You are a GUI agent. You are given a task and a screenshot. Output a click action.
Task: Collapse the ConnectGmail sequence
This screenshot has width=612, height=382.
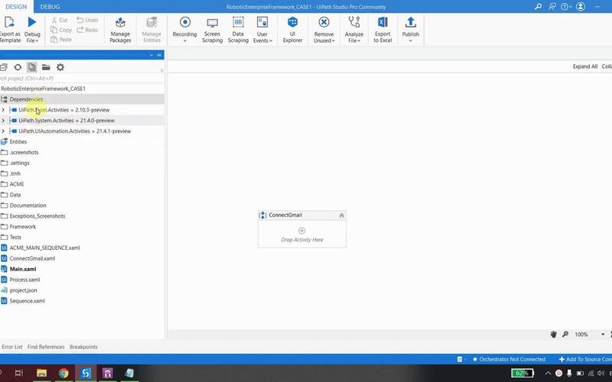(341, 215)
